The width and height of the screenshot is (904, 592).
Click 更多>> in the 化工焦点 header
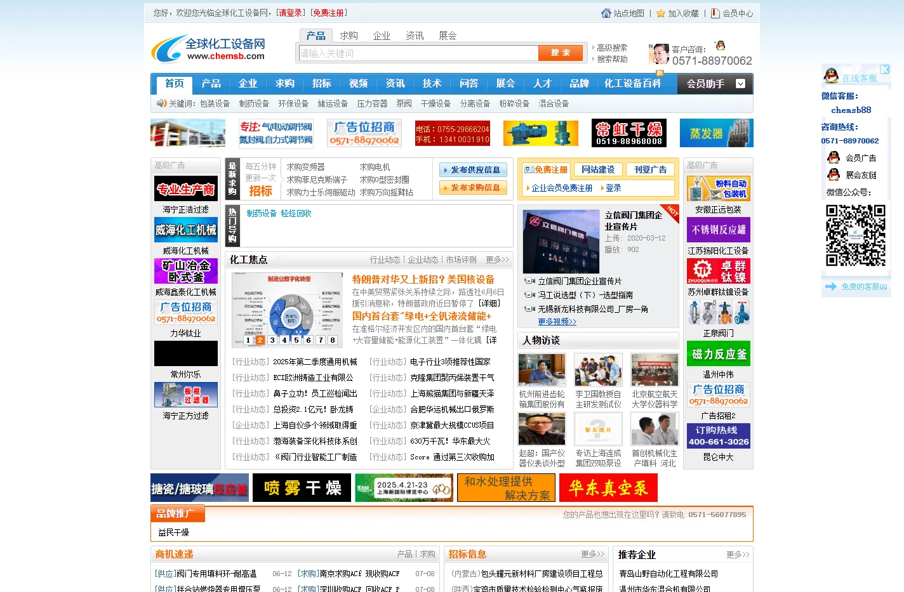497,260
